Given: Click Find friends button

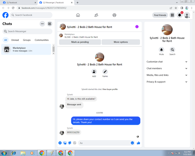Looking at the screenshot, I should coord(160,15).
